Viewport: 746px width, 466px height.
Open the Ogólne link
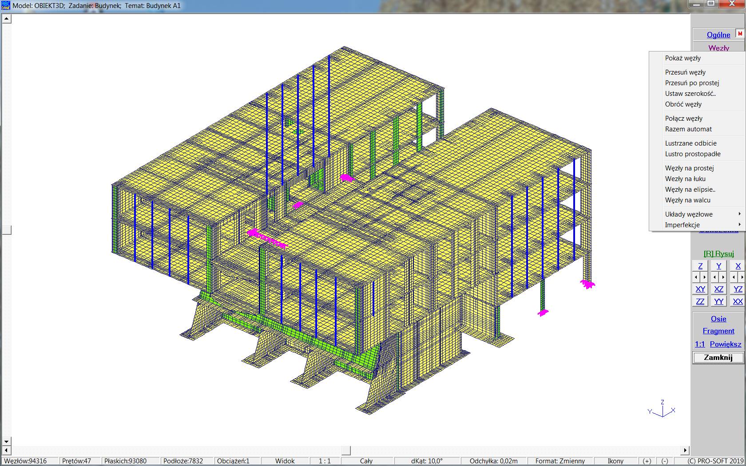(718, 35)
